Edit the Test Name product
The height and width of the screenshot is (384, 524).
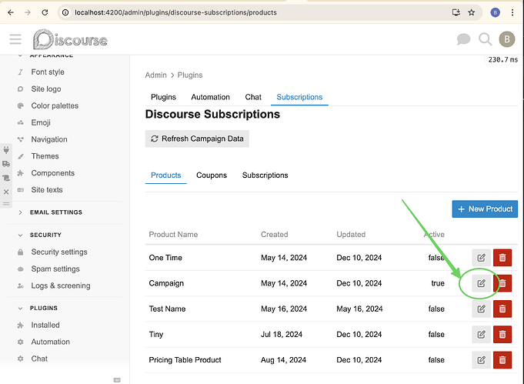(481, 309)
